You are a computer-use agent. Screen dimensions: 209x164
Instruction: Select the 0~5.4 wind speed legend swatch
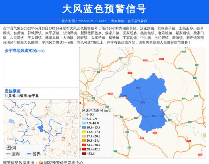84,114
